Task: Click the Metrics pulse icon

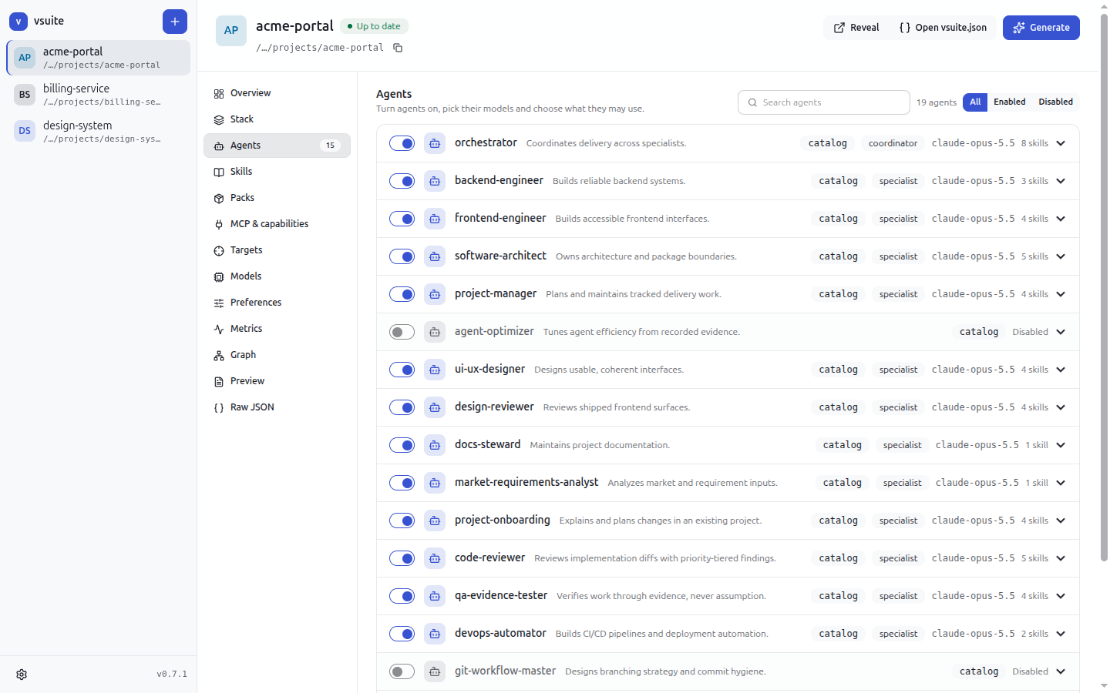Action: [219, 329]
